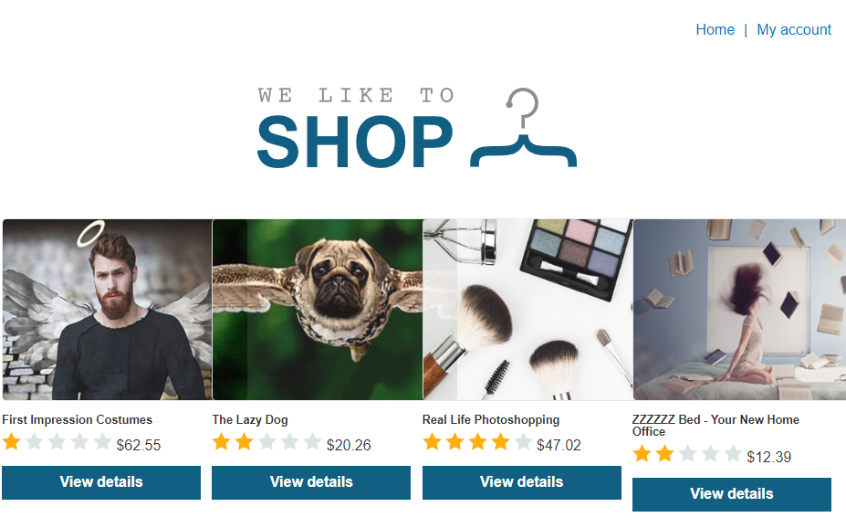The width and height of the screenshot is (846, 528).
Task: Open the bearded angel costume image
Action: [x=108, y=310]
